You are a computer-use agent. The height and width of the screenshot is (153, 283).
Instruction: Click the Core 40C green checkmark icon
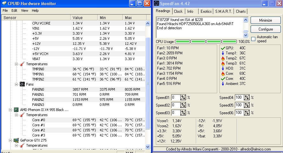click(223, 79)
